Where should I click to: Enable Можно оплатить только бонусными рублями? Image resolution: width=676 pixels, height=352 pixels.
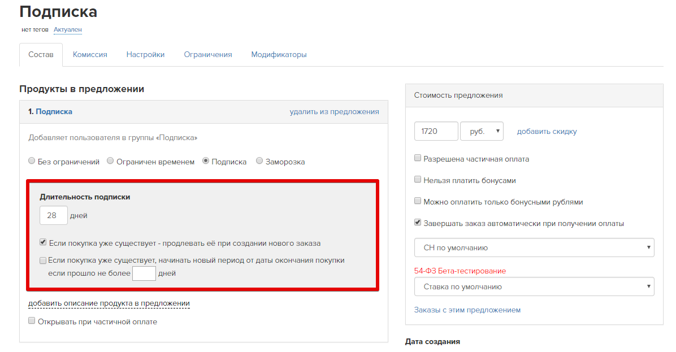tap(417, 201)
